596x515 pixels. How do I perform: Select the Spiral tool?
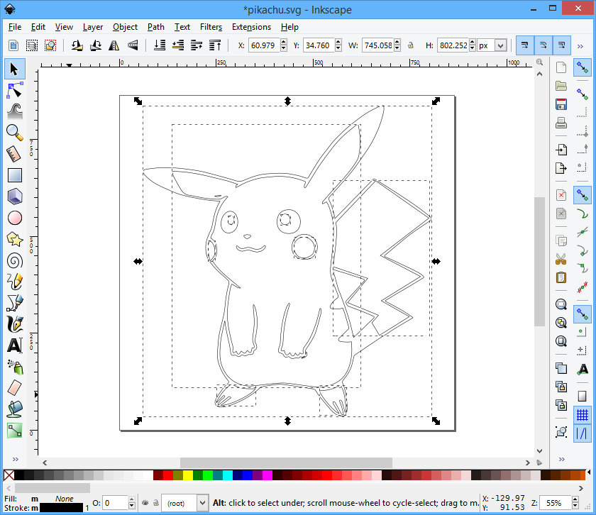(15, 261)
